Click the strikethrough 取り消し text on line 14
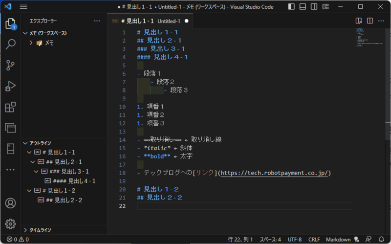Image resolution: width=391 pixels, height=244 pixels. tap(163, 140)
